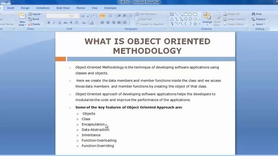Open the Layout dropdown
Image resolution: width=278 pixels, height=156 pixels.
tap(36, 14)
